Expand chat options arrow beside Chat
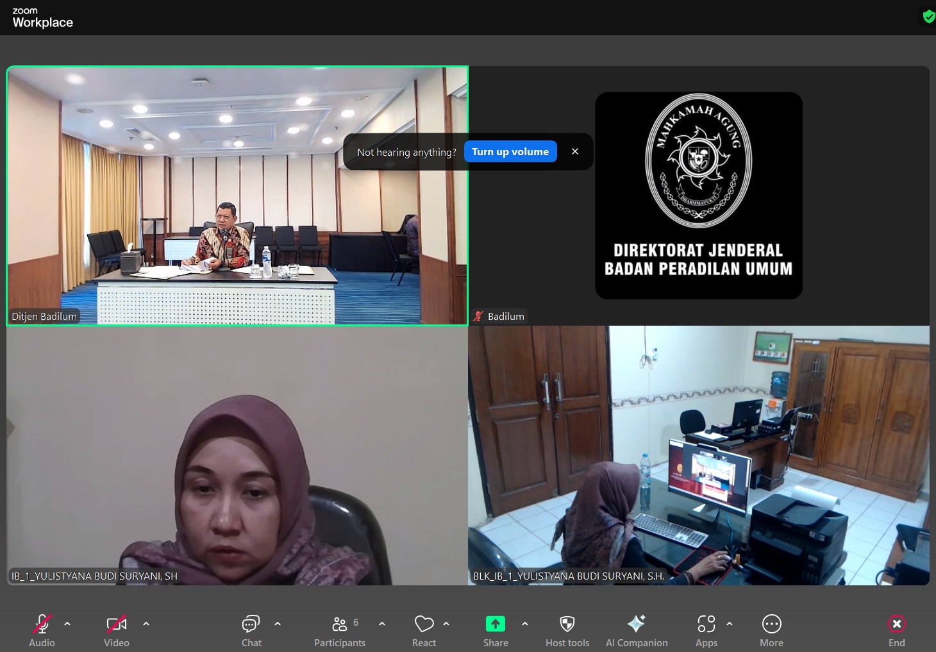This screenshot has width=936, height=652. pos(278,623)
